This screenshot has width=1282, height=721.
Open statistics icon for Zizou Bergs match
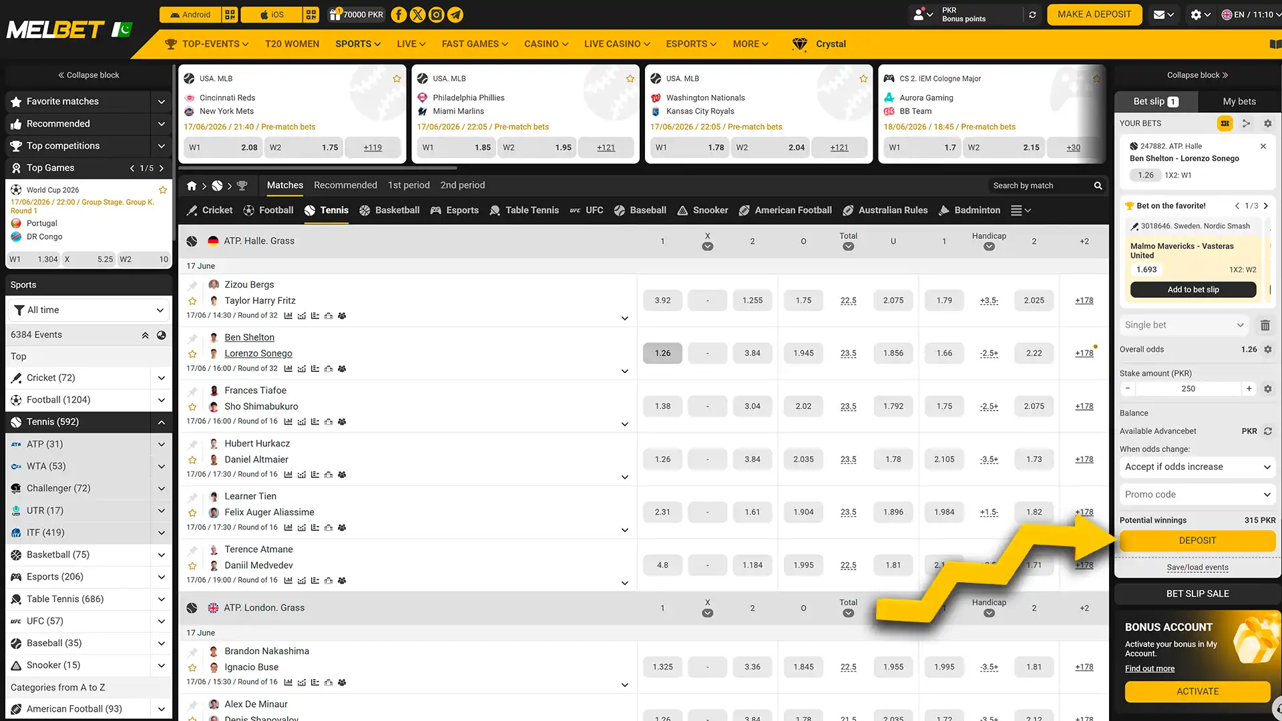(288, 316)
